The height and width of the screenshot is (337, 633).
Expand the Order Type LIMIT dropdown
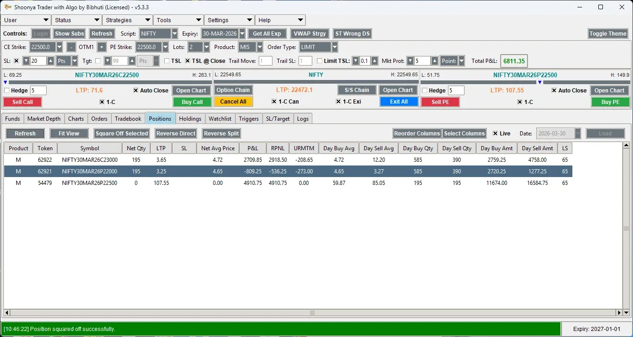click(335, 47)
